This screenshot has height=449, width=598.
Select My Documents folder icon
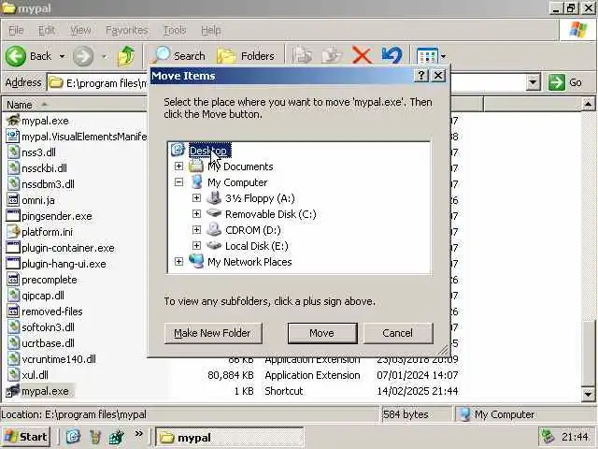click(x=196, y=167)
